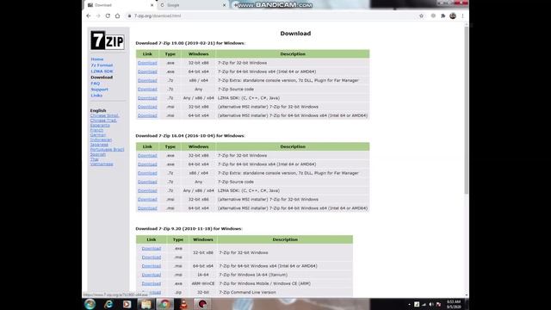551x310 pixels.
Task: Download 7-Zip 19.00 64-bit x64 .exe
Action: click(147, 71)
